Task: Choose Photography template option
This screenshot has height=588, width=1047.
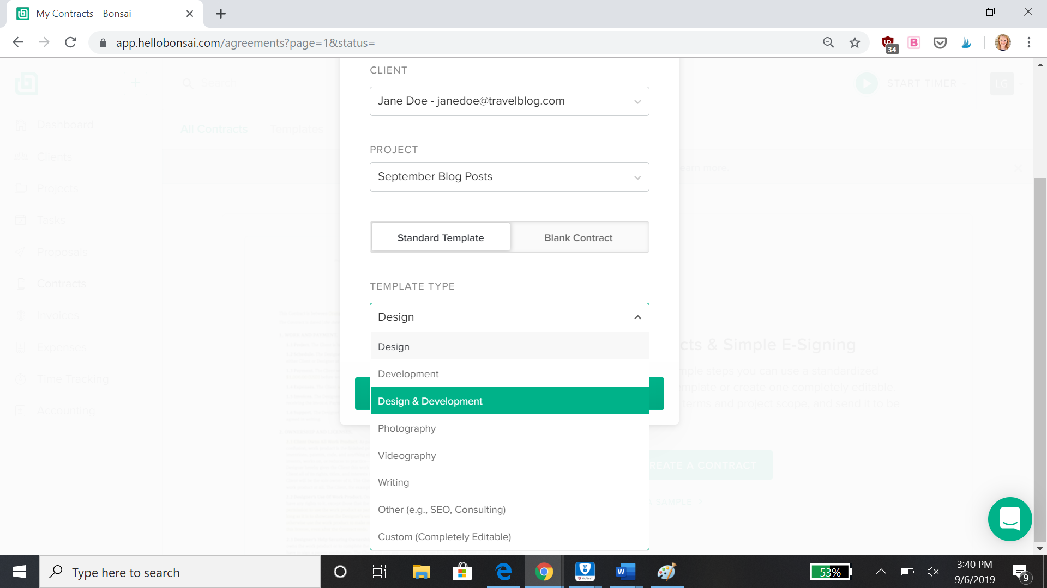Action: 509,428
